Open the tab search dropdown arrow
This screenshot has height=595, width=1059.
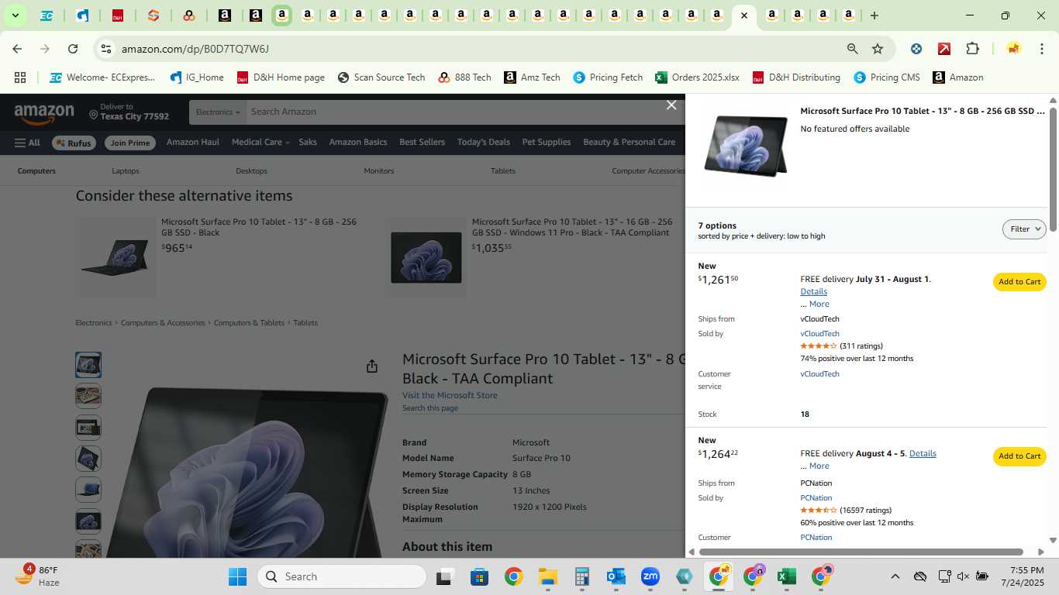(x=15, y=15)
